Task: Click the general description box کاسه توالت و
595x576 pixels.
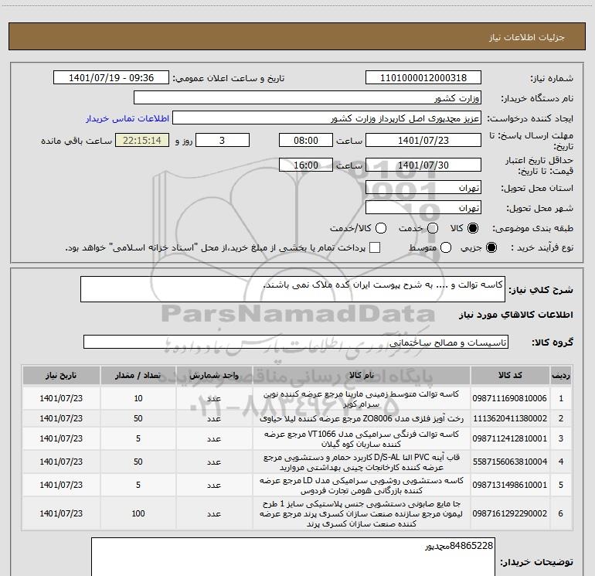Action: click(293, 289)
